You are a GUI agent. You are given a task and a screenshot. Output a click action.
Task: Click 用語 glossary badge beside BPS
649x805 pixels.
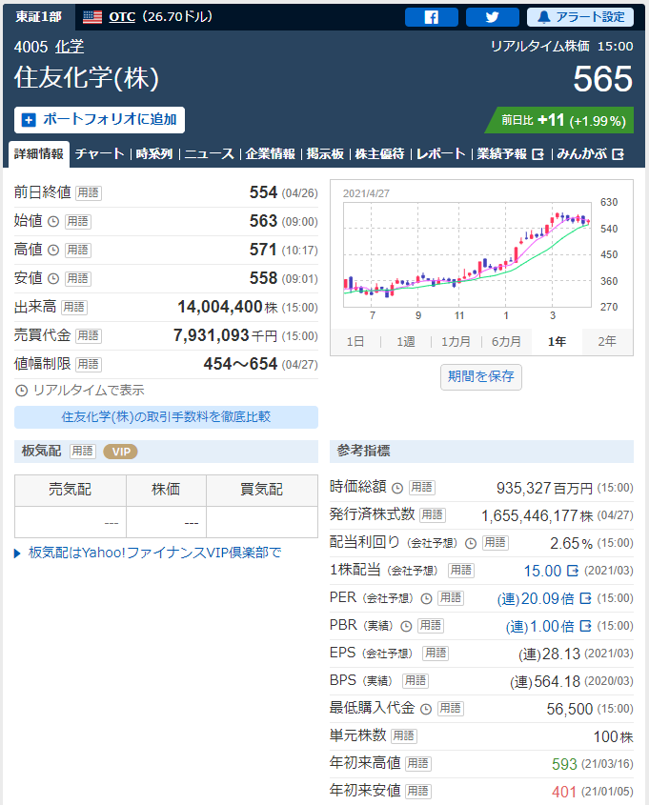point(416,681)
